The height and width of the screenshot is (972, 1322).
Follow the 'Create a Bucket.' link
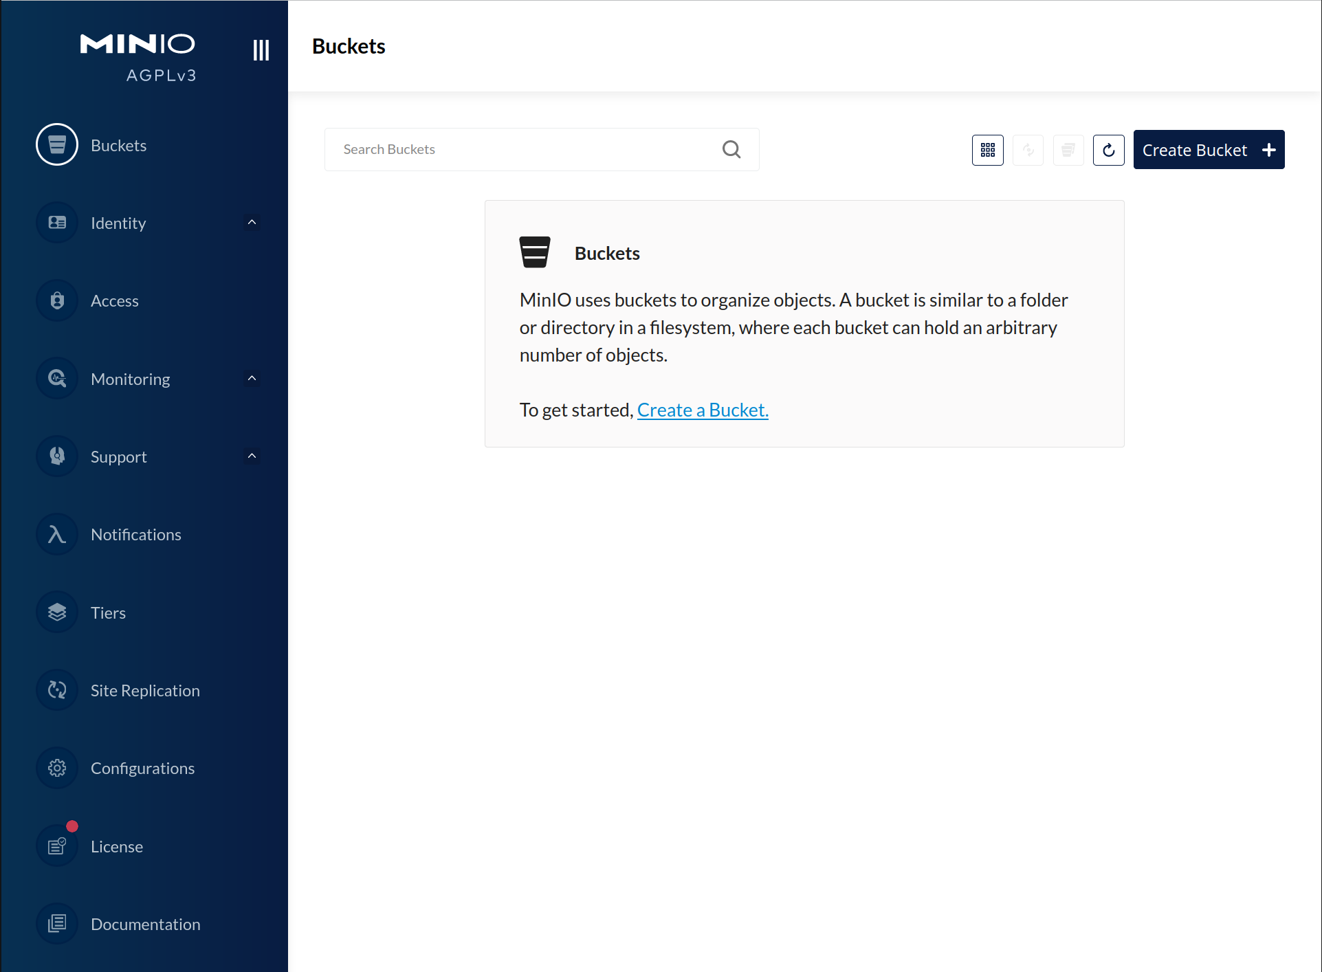pyautogui.click(x=702, y=410)
